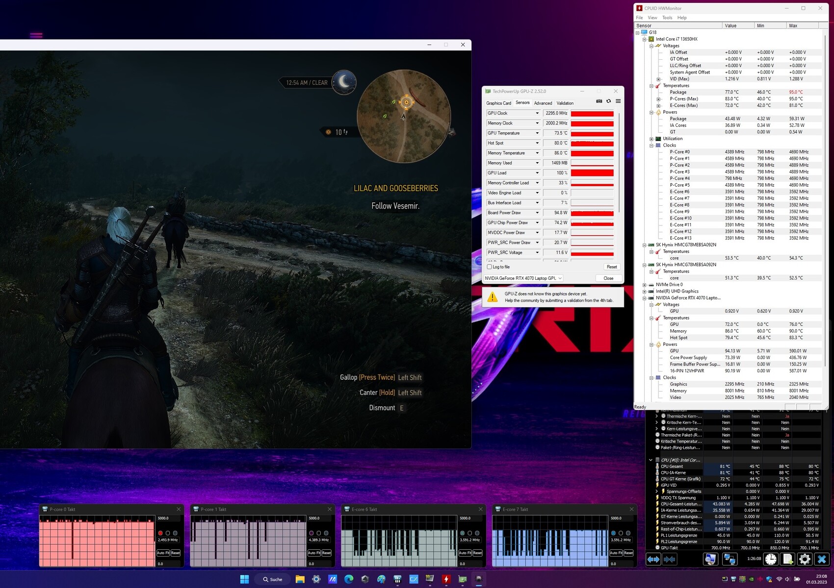Click HWiNFO log file icon with plus
Screen dimensions: 834x588
[x=788, y=559]
